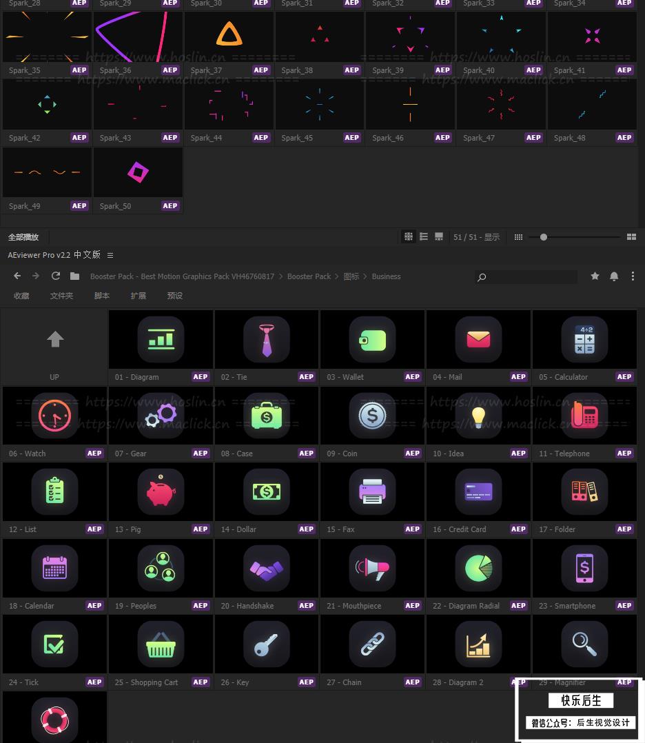
Task: Click the 全部播放 play all button
Action: click(23, 237)
